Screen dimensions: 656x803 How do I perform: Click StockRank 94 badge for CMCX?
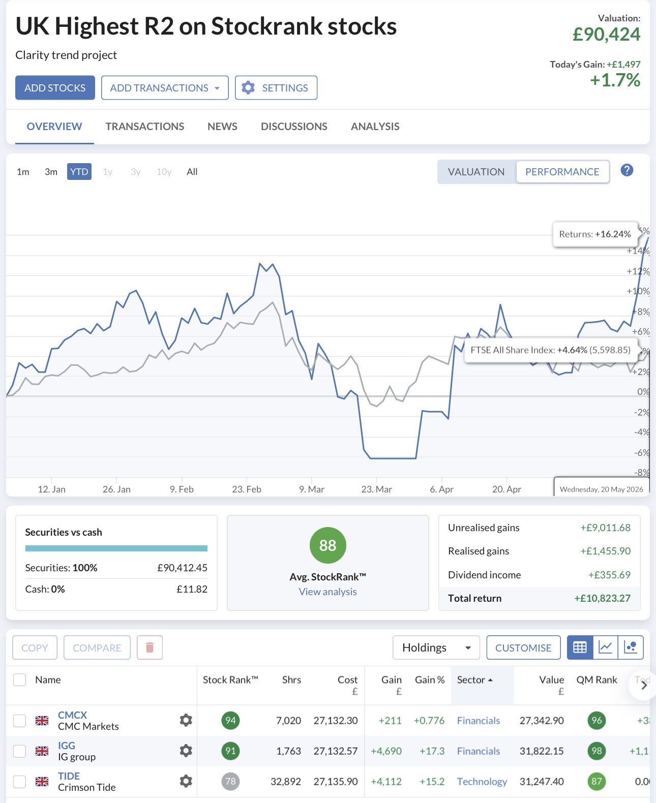pyautogui.click(x=231, y=720)
